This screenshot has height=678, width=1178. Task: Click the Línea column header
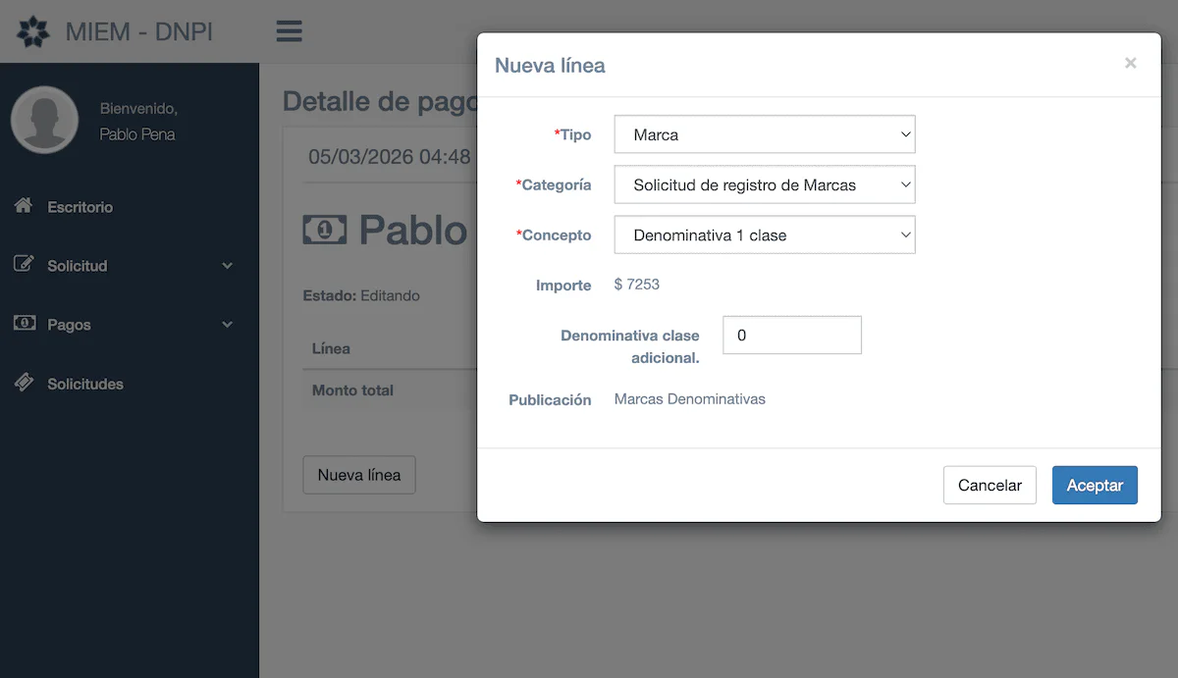click(x=331, y=348)
